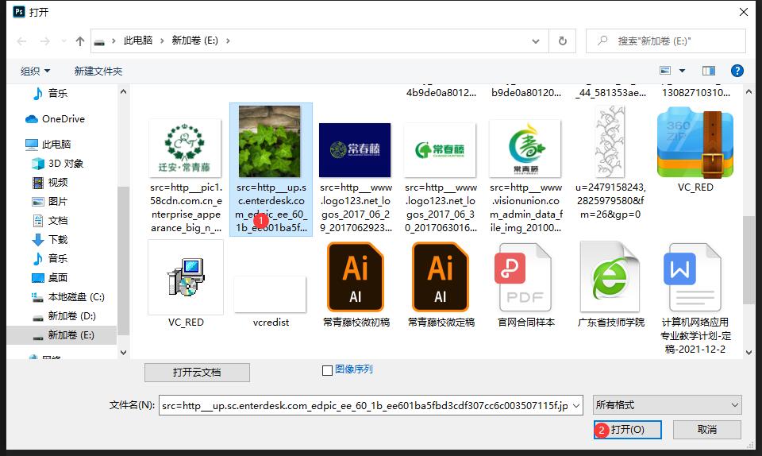
Task: Select the 官网合同样本 PDF file
Action: pos(525,285)
